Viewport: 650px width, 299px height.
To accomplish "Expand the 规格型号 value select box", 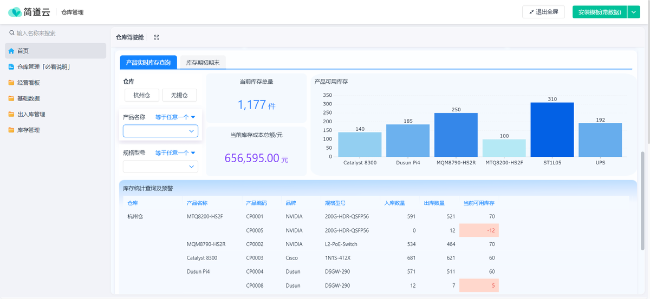I will click(x=160, y=167).
